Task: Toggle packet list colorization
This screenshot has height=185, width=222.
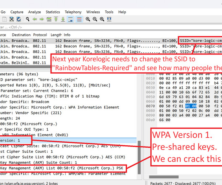Action: tap(79, 19)
